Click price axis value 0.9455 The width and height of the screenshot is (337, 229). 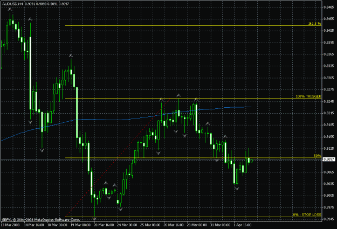[329, 19]
